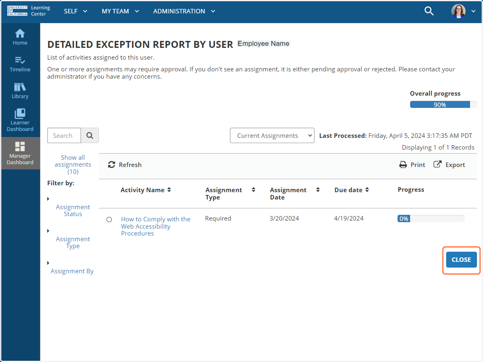The height and width of the screenshot is (362, 483).
Task: Open the Current Assignments dropdown
Action: (x=272, y=135)
